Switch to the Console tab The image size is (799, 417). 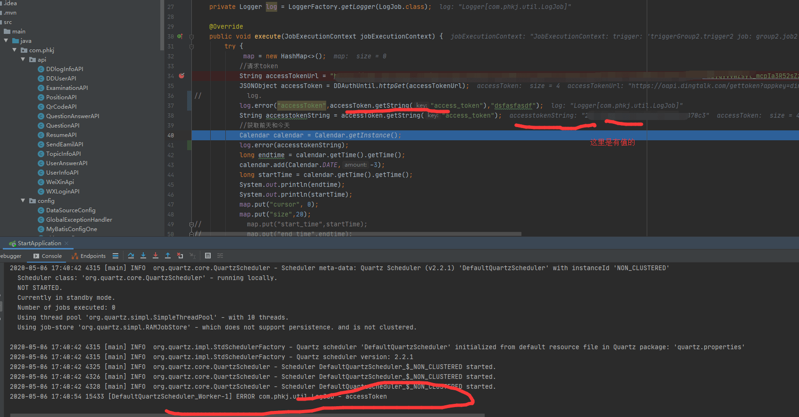[x=48, y=256]
